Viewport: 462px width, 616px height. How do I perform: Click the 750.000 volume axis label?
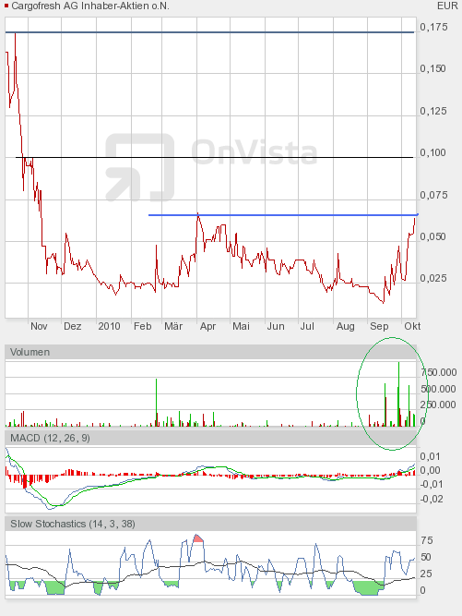439,372
